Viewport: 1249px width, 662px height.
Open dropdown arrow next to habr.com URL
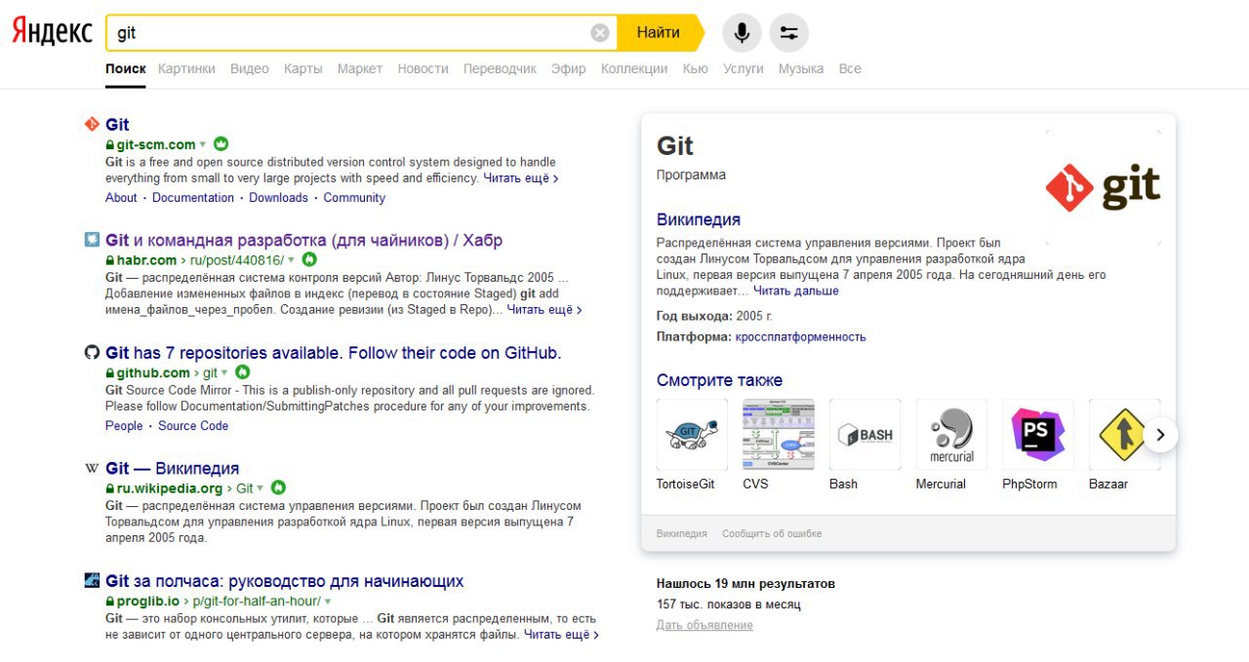(x=292, y=260)
